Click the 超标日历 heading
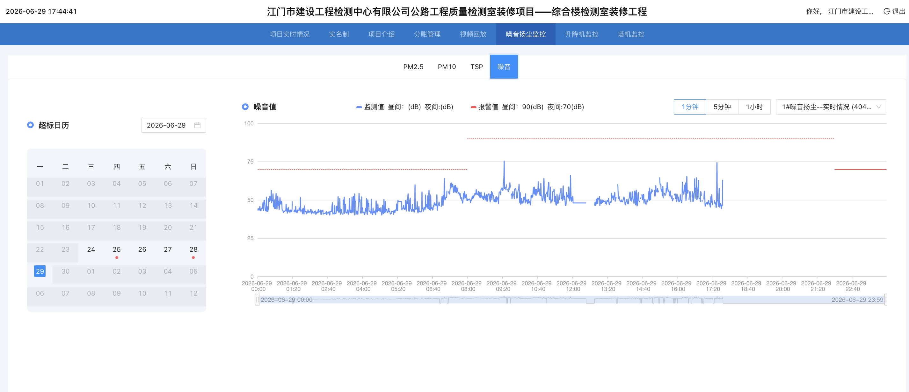909x392 pixels. tap(54, 125)
